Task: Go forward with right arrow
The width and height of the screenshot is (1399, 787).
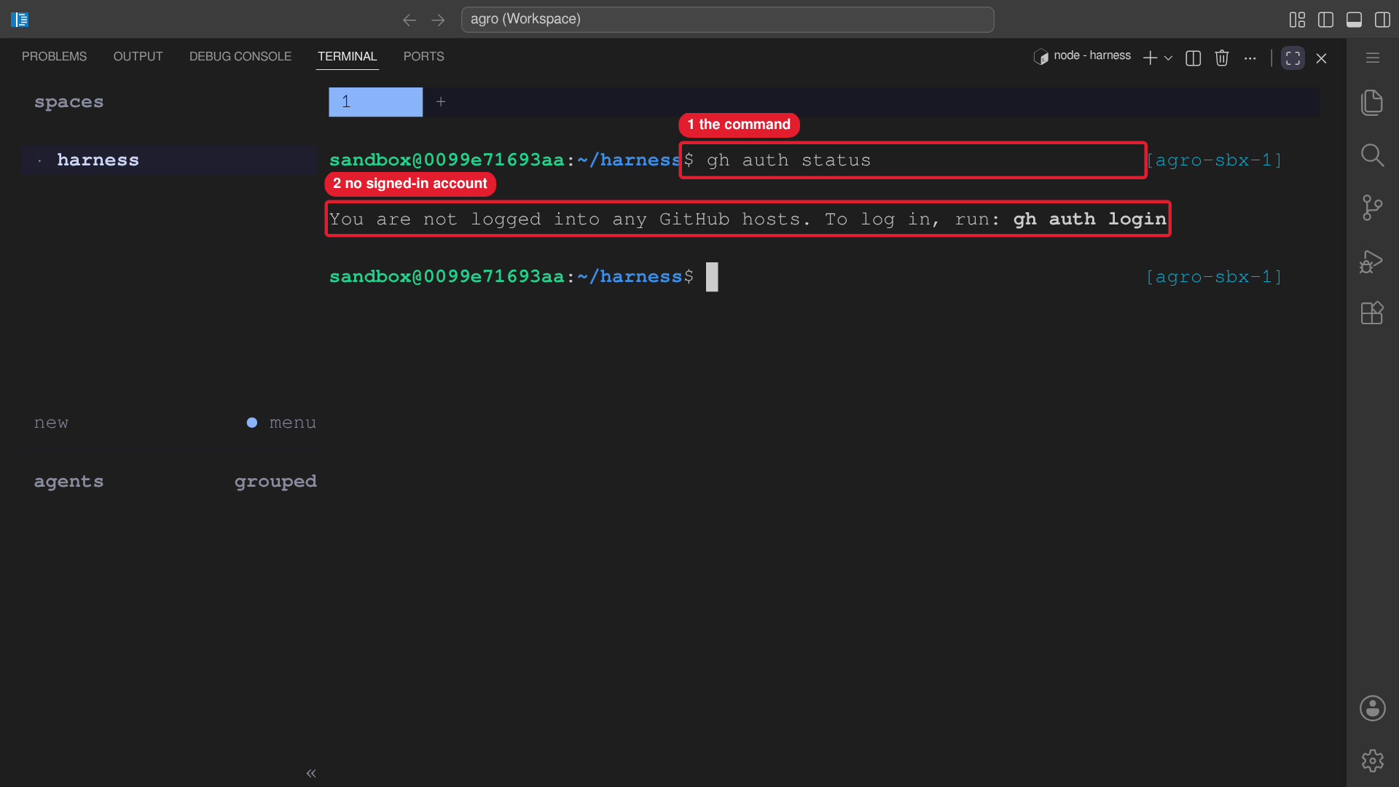Action: point(438,20)
